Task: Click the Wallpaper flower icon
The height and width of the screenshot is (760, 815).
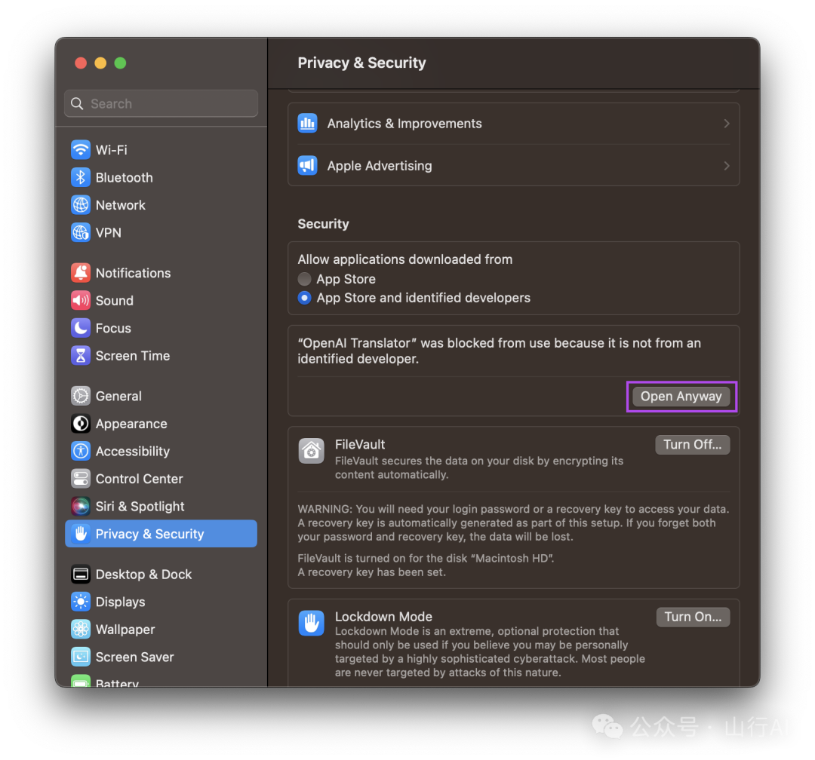Action: pos(81,629)
